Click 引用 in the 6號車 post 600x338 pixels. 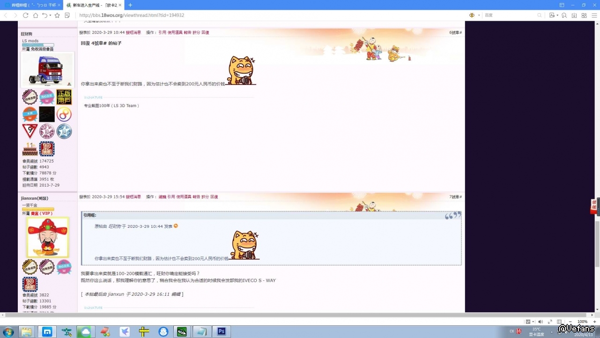point(162,33)
